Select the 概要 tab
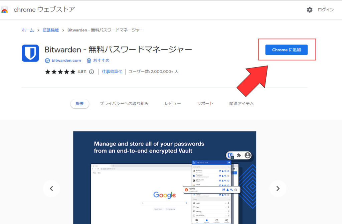This screenshot has height=224, width=342. tap(79, 104)
